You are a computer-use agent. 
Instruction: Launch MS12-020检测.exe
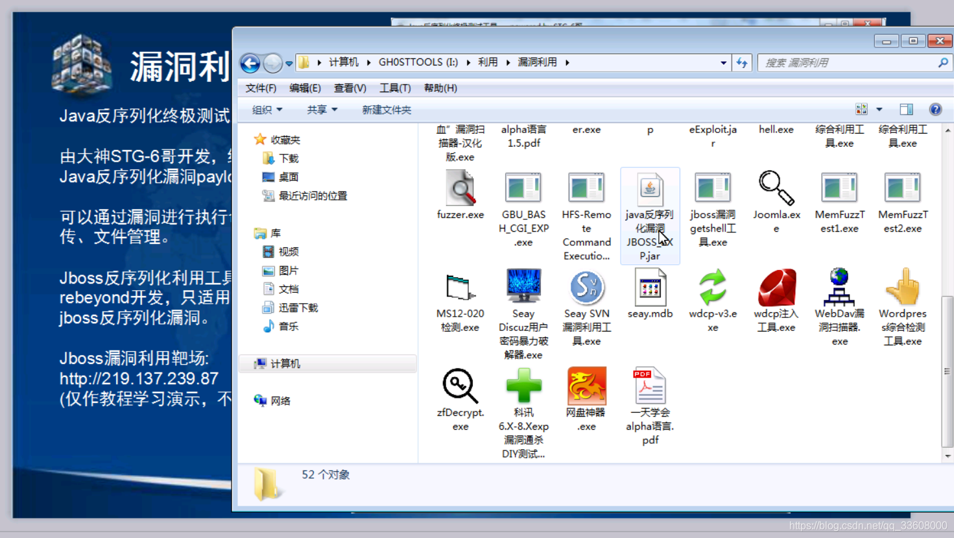tap(460, 286)
